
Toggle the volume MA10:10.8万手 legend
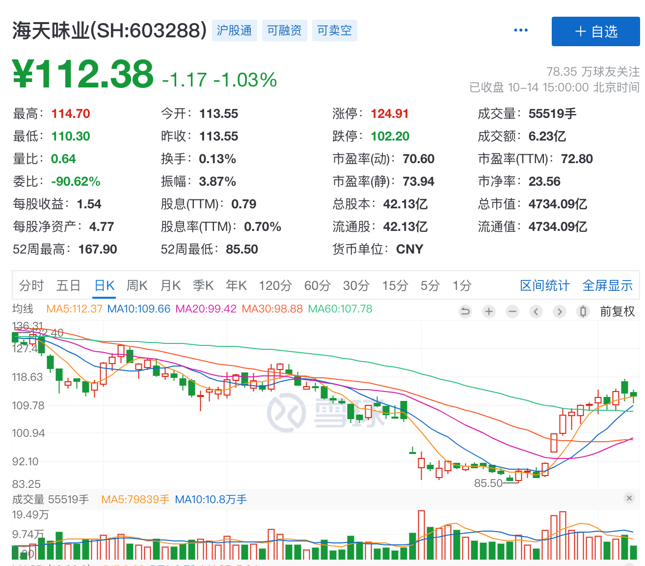click(x=210, y=499)
